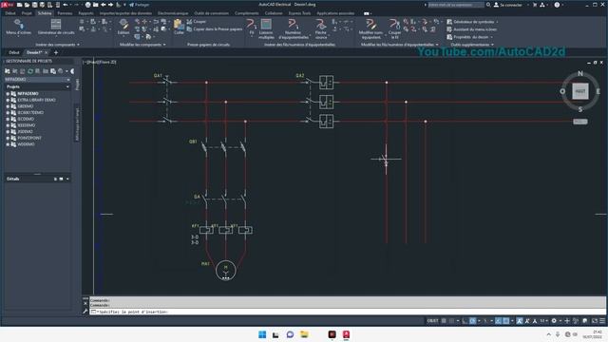Click the Édition component tool
The height and width of the screenshot is (342, 608).
click(123, 28)
